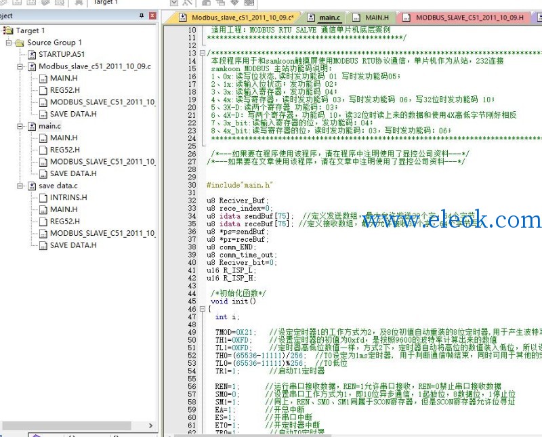Viewport: 542px width, 437px height.
Task: Switch to the Modbus_slave_c51_2011_10_09.c* editor tab
Action: (x=236, y=18)
